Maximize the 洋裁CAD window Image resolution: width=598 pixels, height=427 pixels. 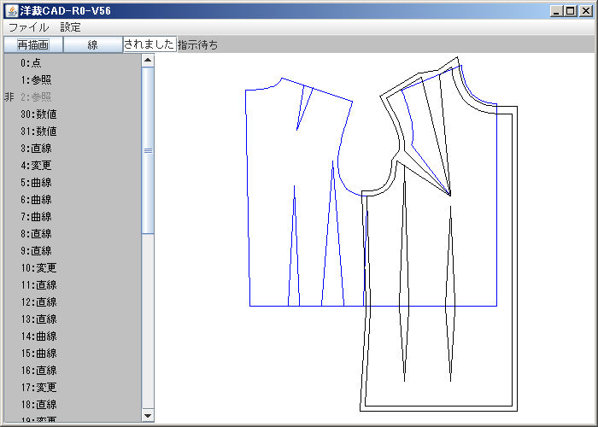[571, 11]
